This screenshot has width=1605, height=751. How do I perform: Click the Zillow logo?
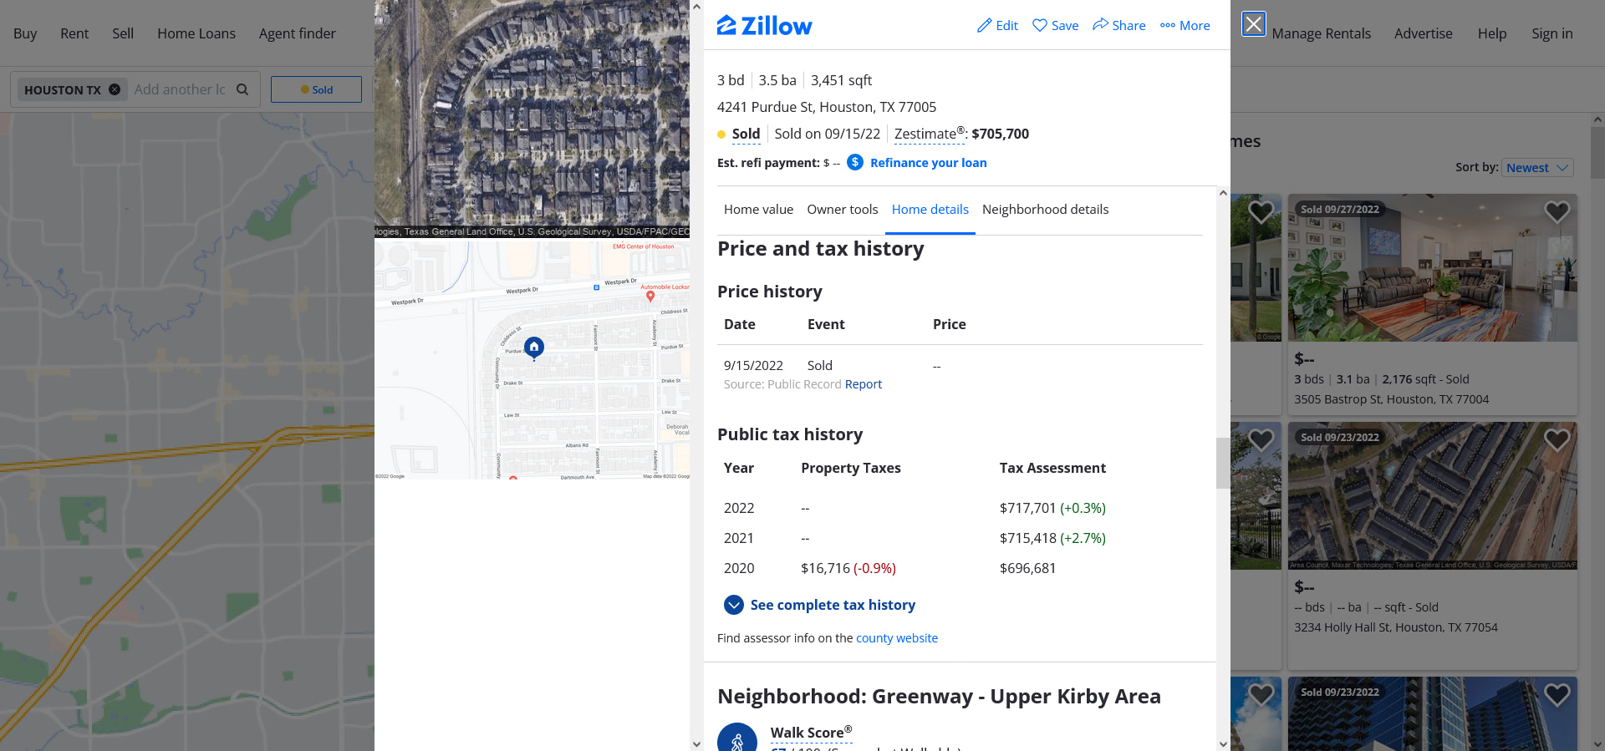[x=764, y=26]
